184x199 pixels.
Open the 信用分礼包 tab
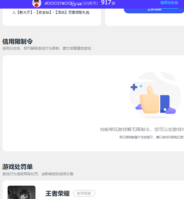pos(169,3)
